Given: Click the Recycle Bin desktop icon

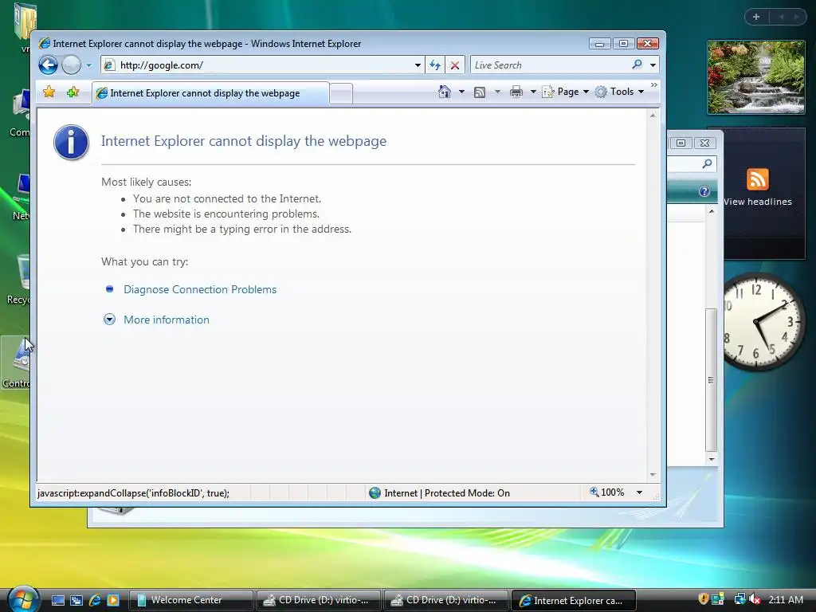Looking at the screenshot, I should tap(19, 280).
